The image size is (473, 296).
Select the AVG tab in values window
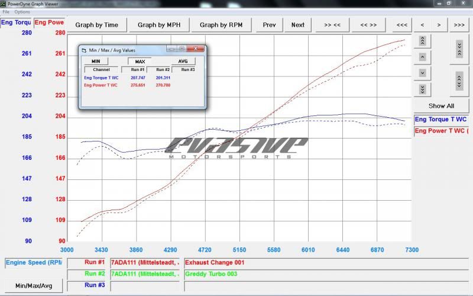(183, 62)
